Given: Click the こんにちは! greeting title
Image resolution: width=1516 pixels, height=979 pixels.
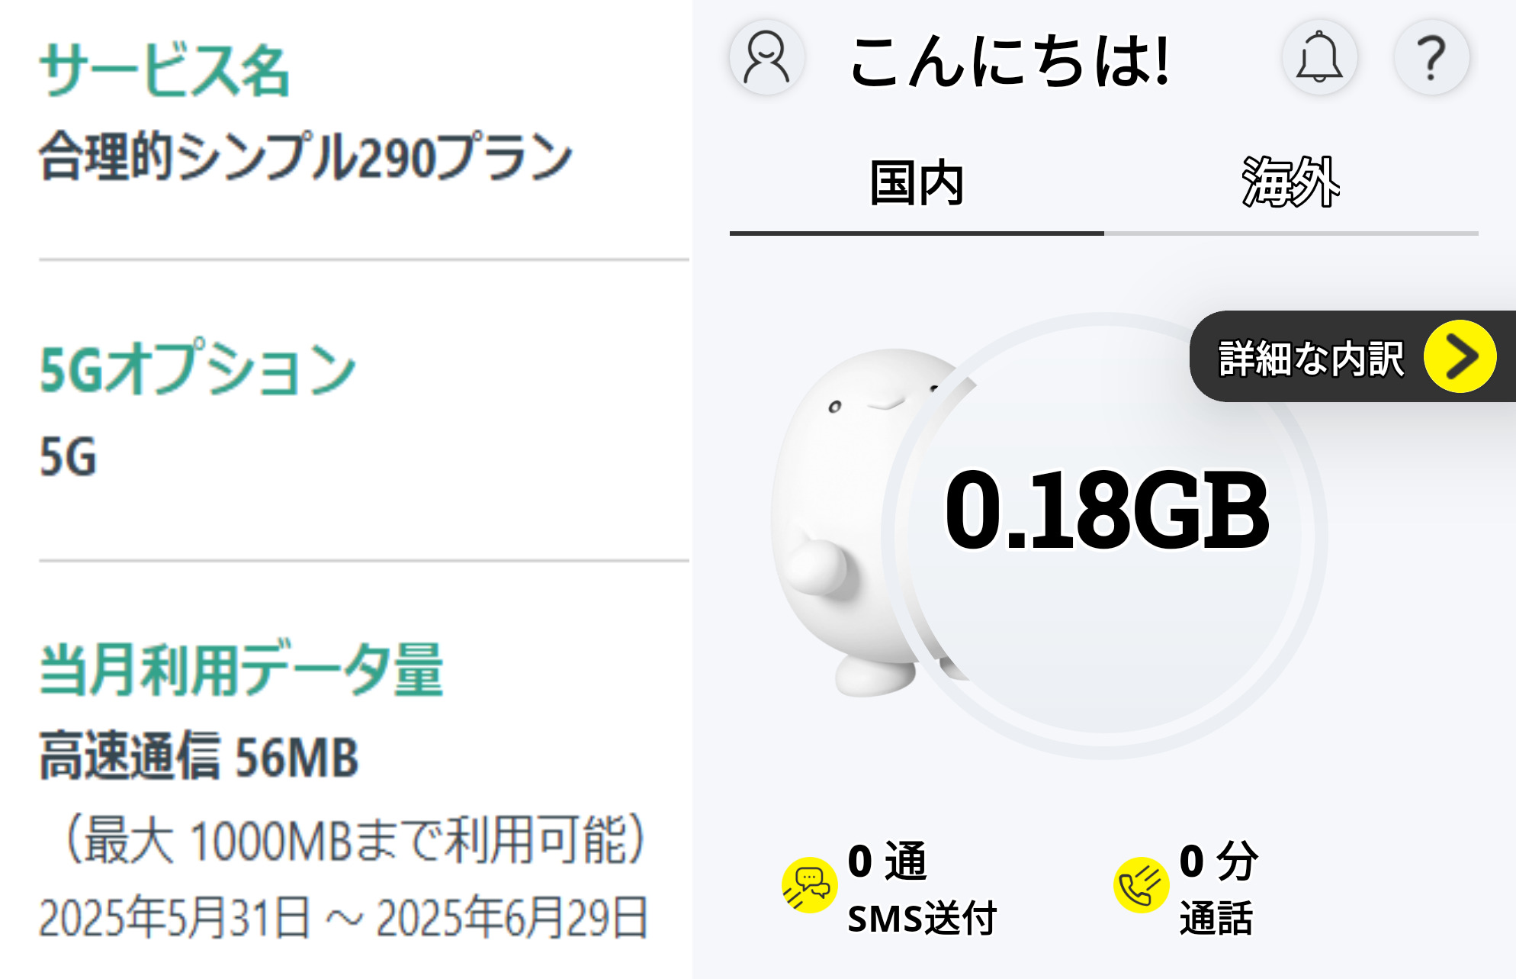Looking at the screenshot, I should point(1009,61).
